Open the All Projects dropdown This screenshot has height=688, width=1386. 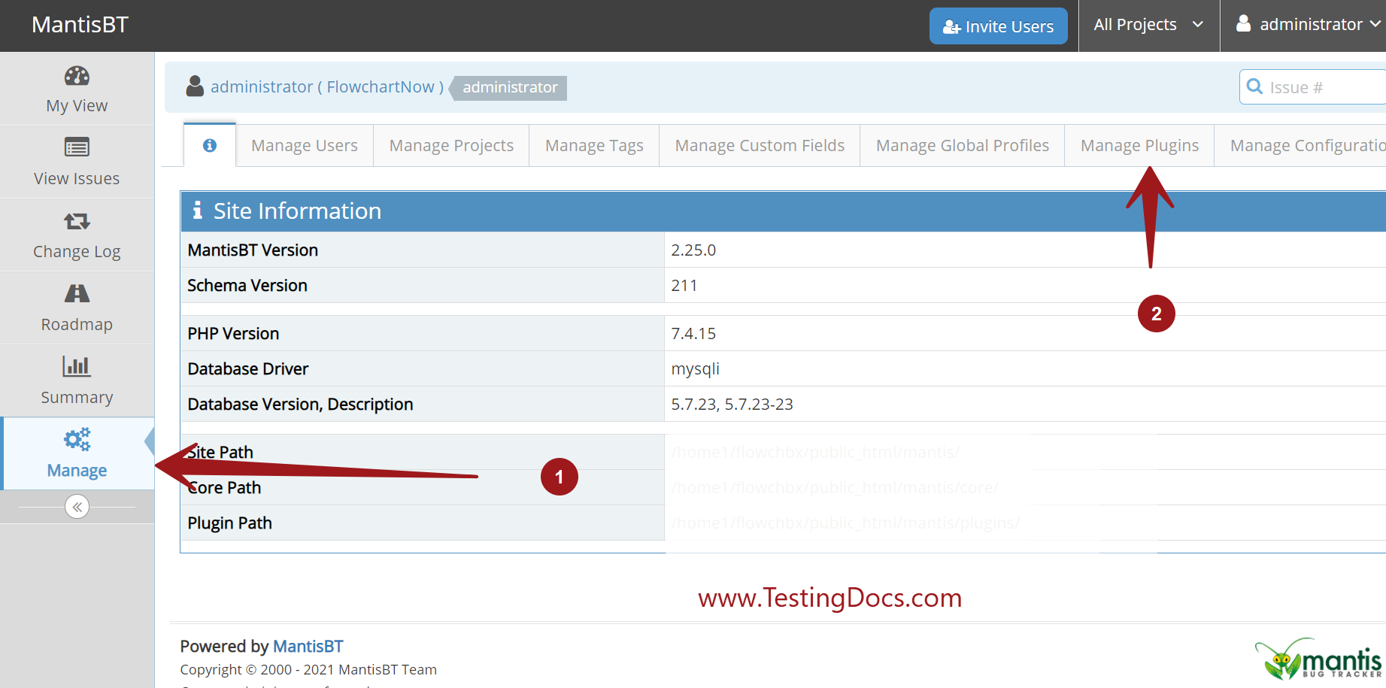point(1148,25)
